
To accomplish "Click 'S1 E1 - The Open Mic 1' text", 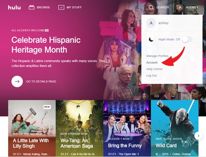I will 123,154.
